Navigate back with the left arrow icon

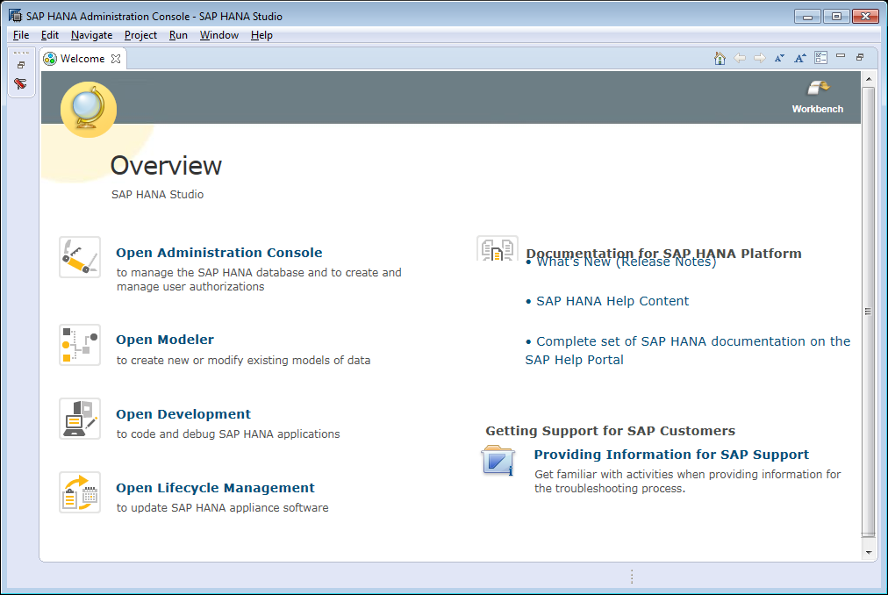740,59
